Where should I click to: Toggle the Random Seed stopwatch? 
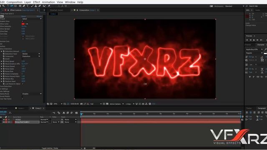tap(4, 82)
